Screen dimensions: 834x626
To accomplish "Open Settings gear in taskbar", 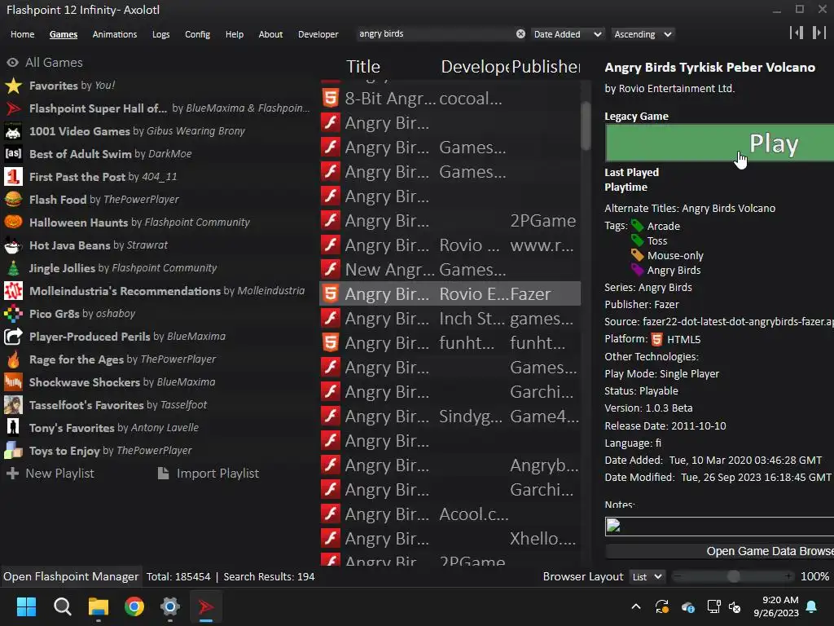I will tap(170, 606).
